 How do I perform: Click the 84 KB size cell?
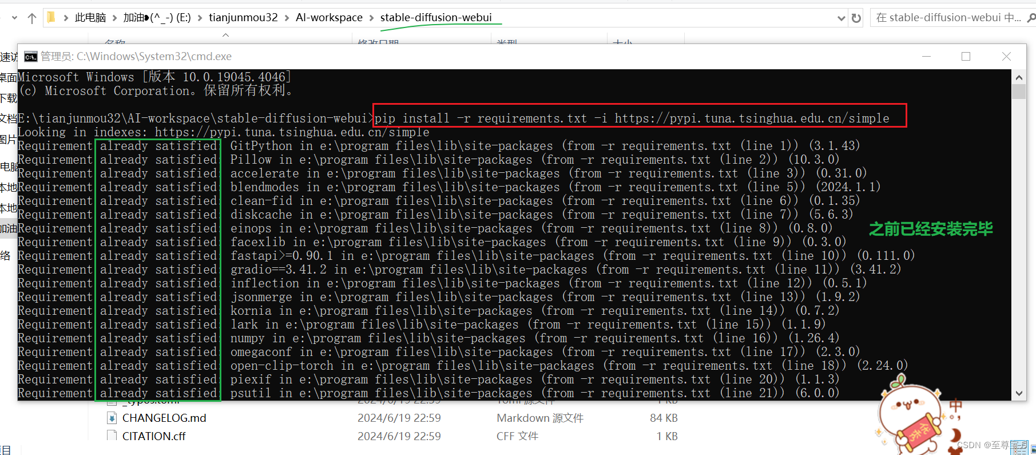[664, 418]
